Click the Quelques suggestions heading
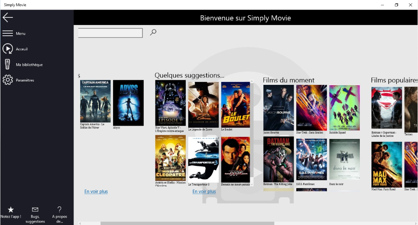Screen dimensions: 418x225 tap(189, 76)
